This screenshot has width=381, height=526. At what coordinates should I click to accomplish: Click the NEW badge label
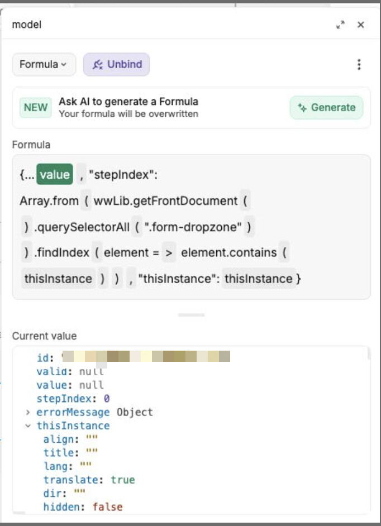click(x=36, y=108)
